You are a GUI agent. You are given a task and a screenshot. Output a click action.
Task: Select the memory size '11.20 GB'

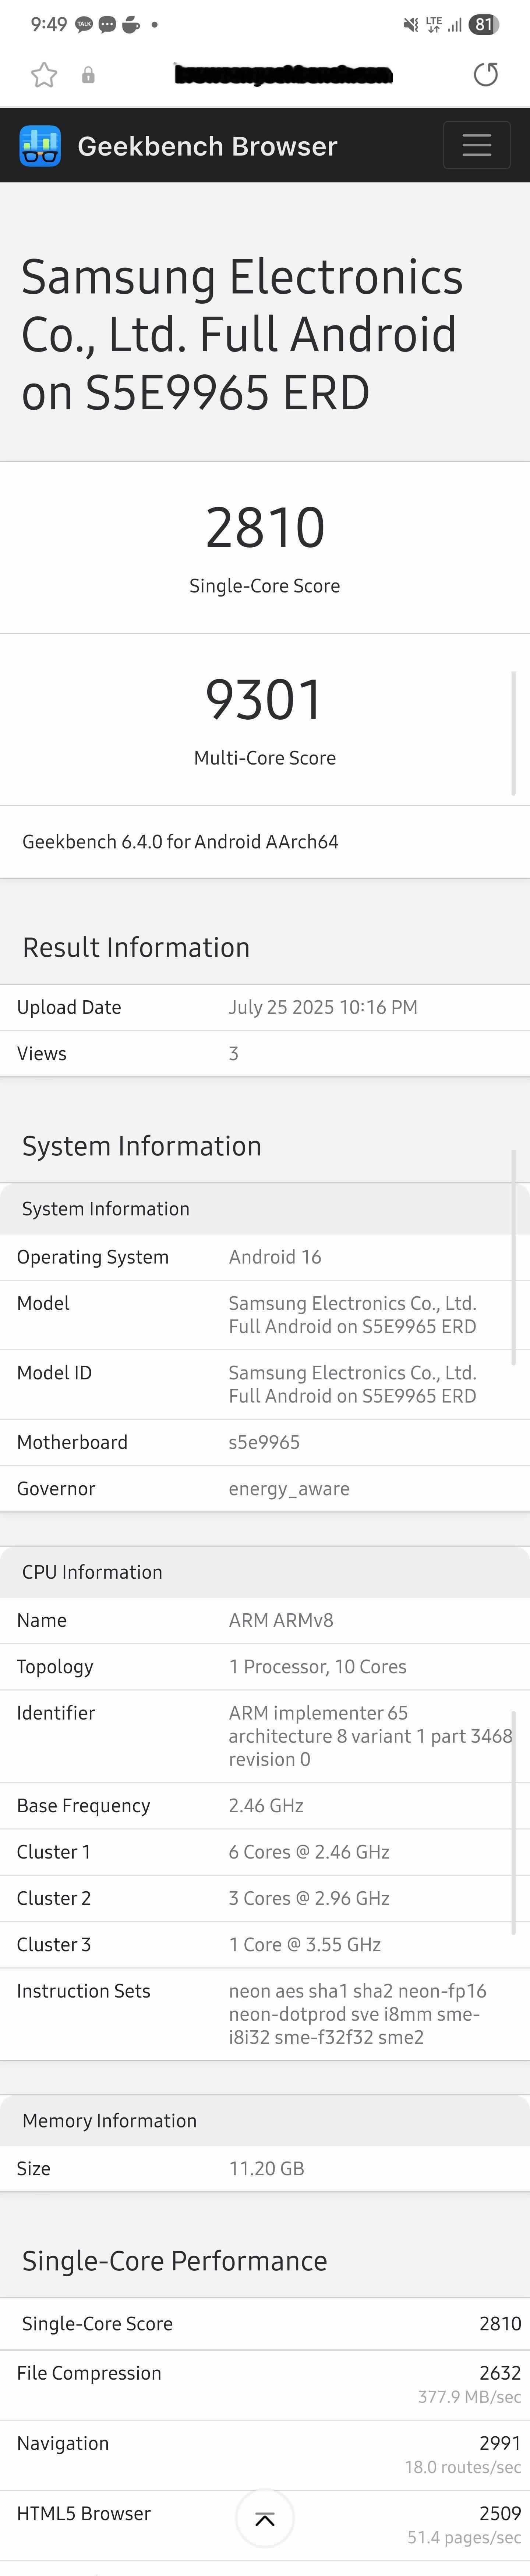click(x=266, y=2169)
